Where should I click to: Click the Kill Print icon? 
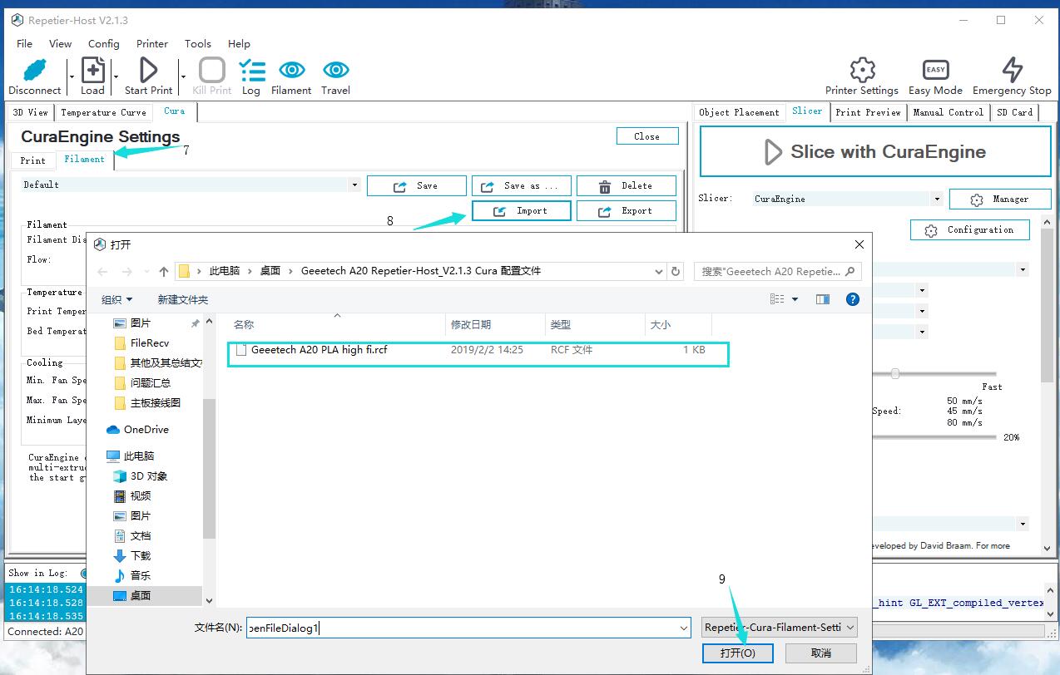pyautogui.click(x=212, y=71)
